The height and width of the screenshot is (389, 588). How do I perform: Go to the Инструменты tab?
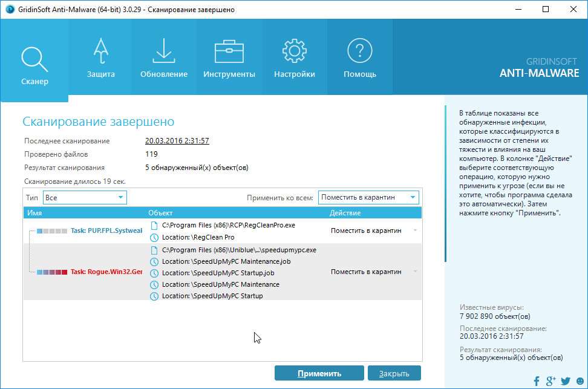(229, 57)
